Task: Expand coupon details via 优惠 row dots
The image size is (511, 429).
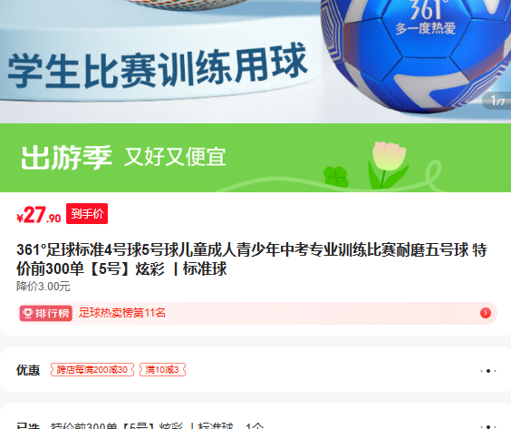Action: point(487,371)
